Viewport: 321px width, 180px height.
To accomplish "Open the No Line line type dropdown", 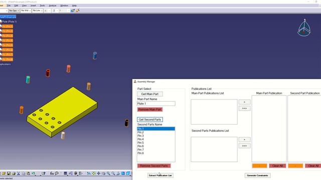I will click(38, 10).
